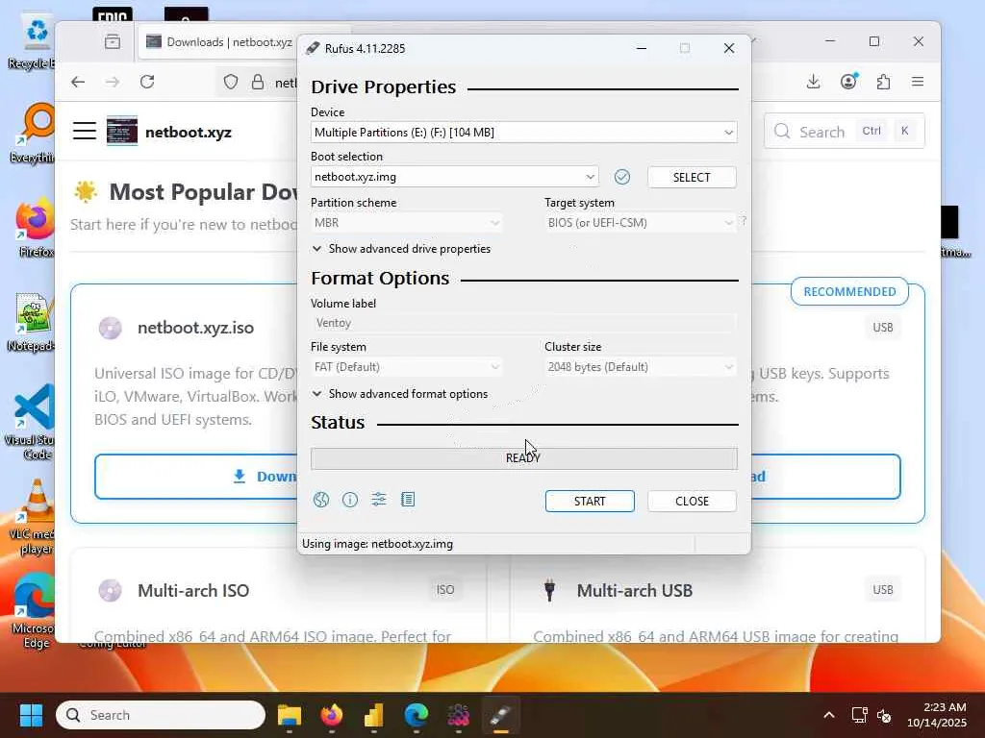Show hidden system tray icons
This screenshot has height=738, width=985.
829,715
